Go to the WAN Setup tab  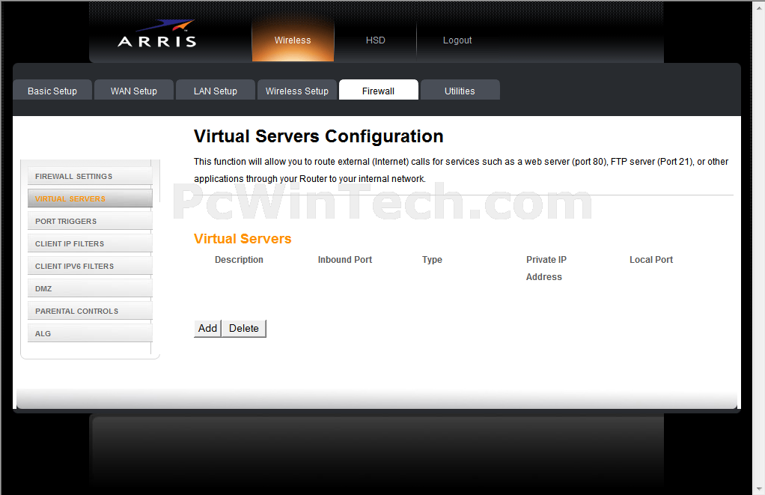[x=134, y=91]
